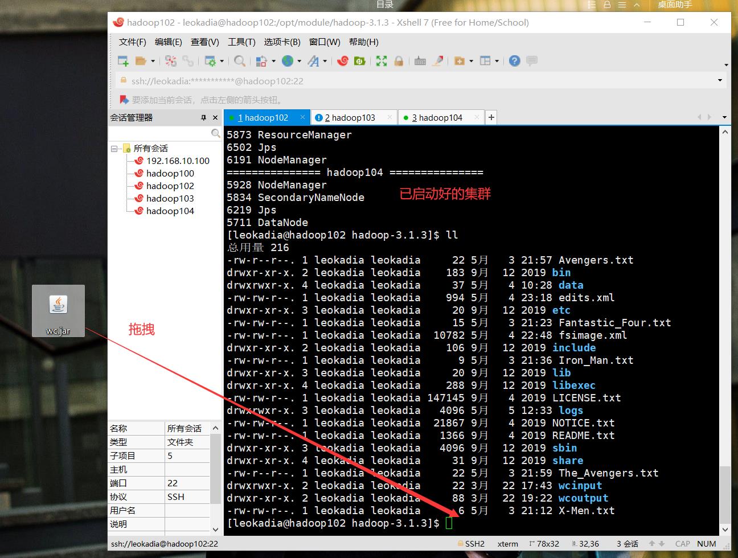Expand dropdown beside orange add-folder icon
The height and width of the screenshot is (558, 738).
click(471, 61)
